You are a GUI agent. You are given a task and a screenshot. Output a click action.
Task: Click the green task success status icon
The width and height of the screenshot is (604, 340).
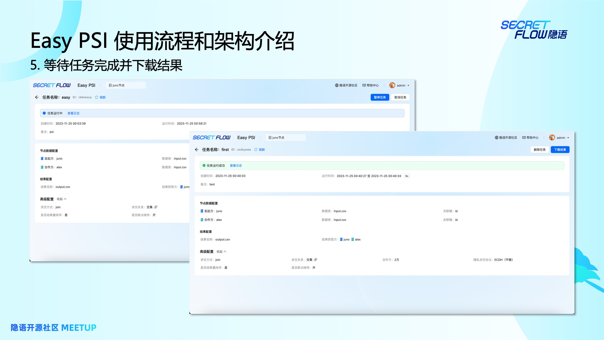(204, 166)
